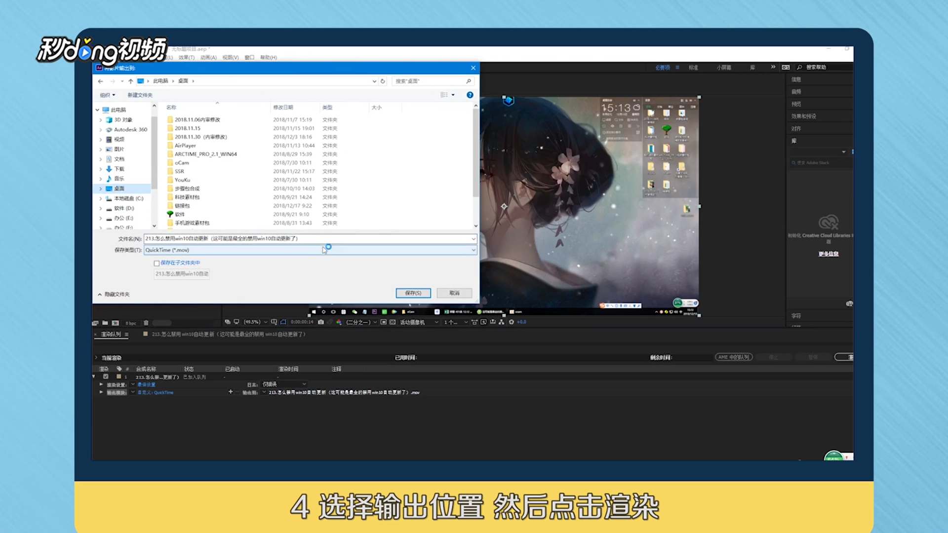Expand the render settings disclosure triangle

pyautogui.click(x=101, y=384)
